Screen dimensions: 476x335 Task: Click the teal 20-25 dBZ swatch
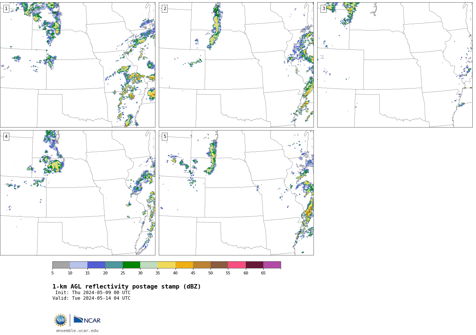coord(114,265)
